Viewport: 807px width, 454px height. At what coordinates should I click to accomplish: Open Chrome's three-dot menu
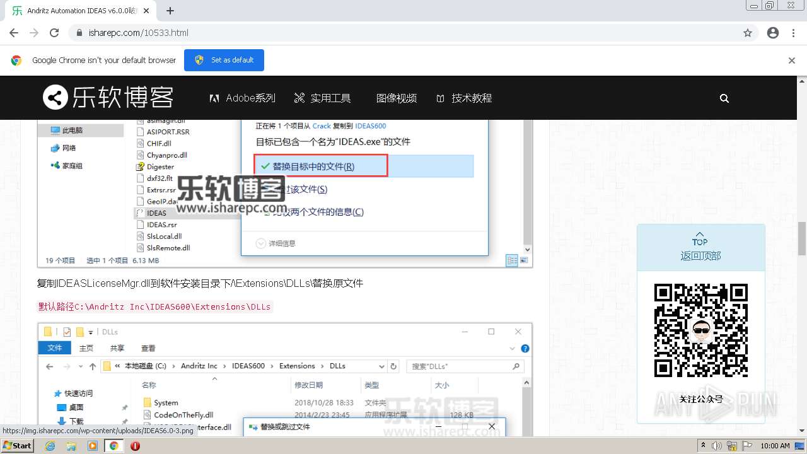point(793,33)
